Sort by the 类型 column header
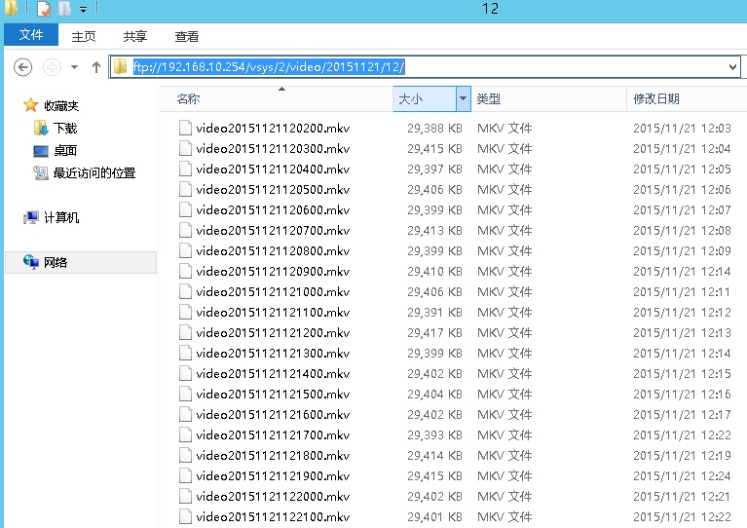The width and height of the screenshot is (747, 528). 488,98
